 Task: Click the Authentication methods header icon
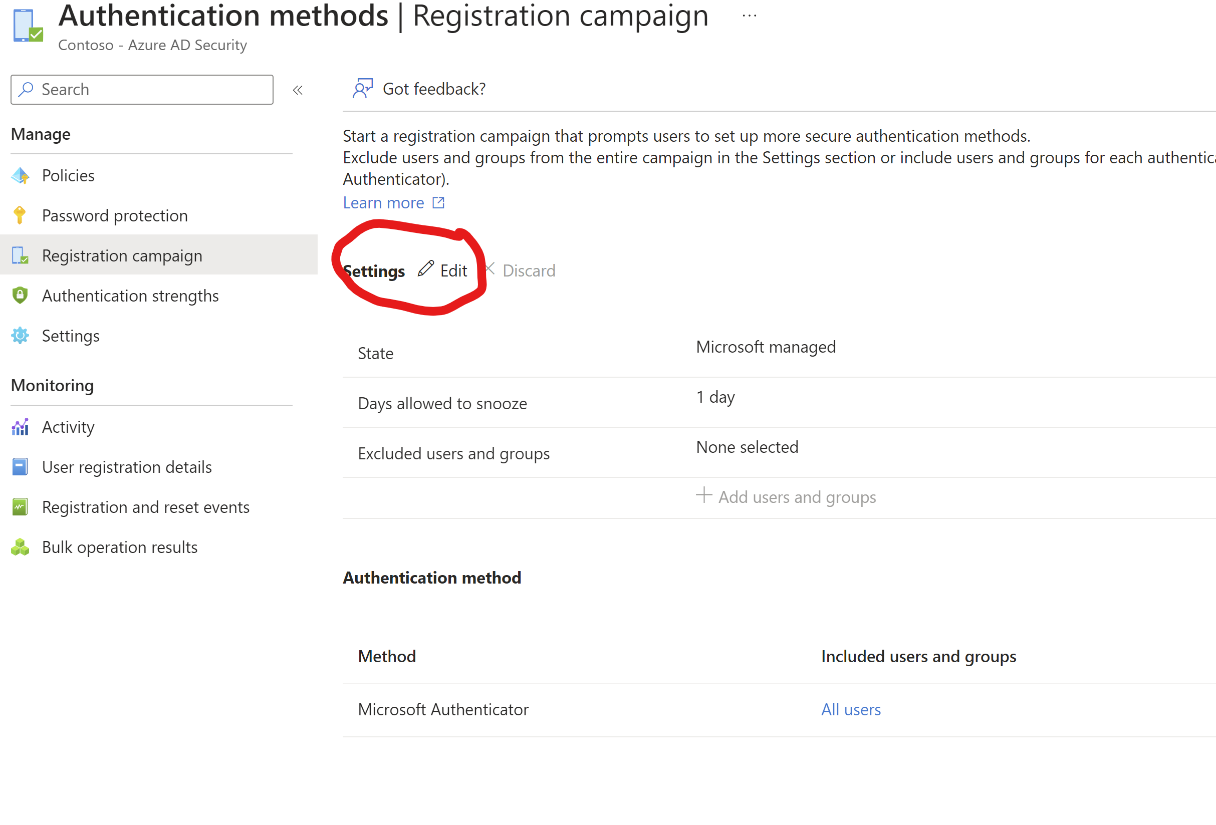pos(28,25)
